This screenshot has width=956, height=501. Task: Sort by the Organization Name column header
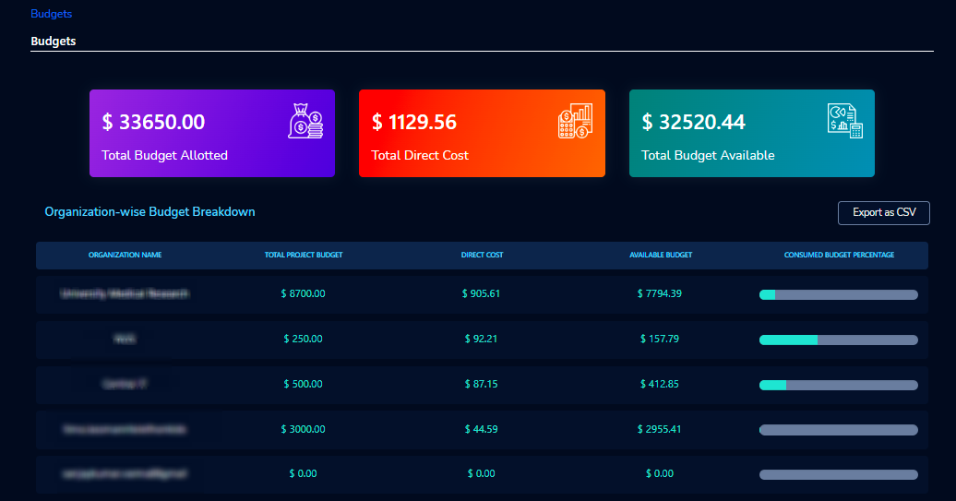click(125, 255)
